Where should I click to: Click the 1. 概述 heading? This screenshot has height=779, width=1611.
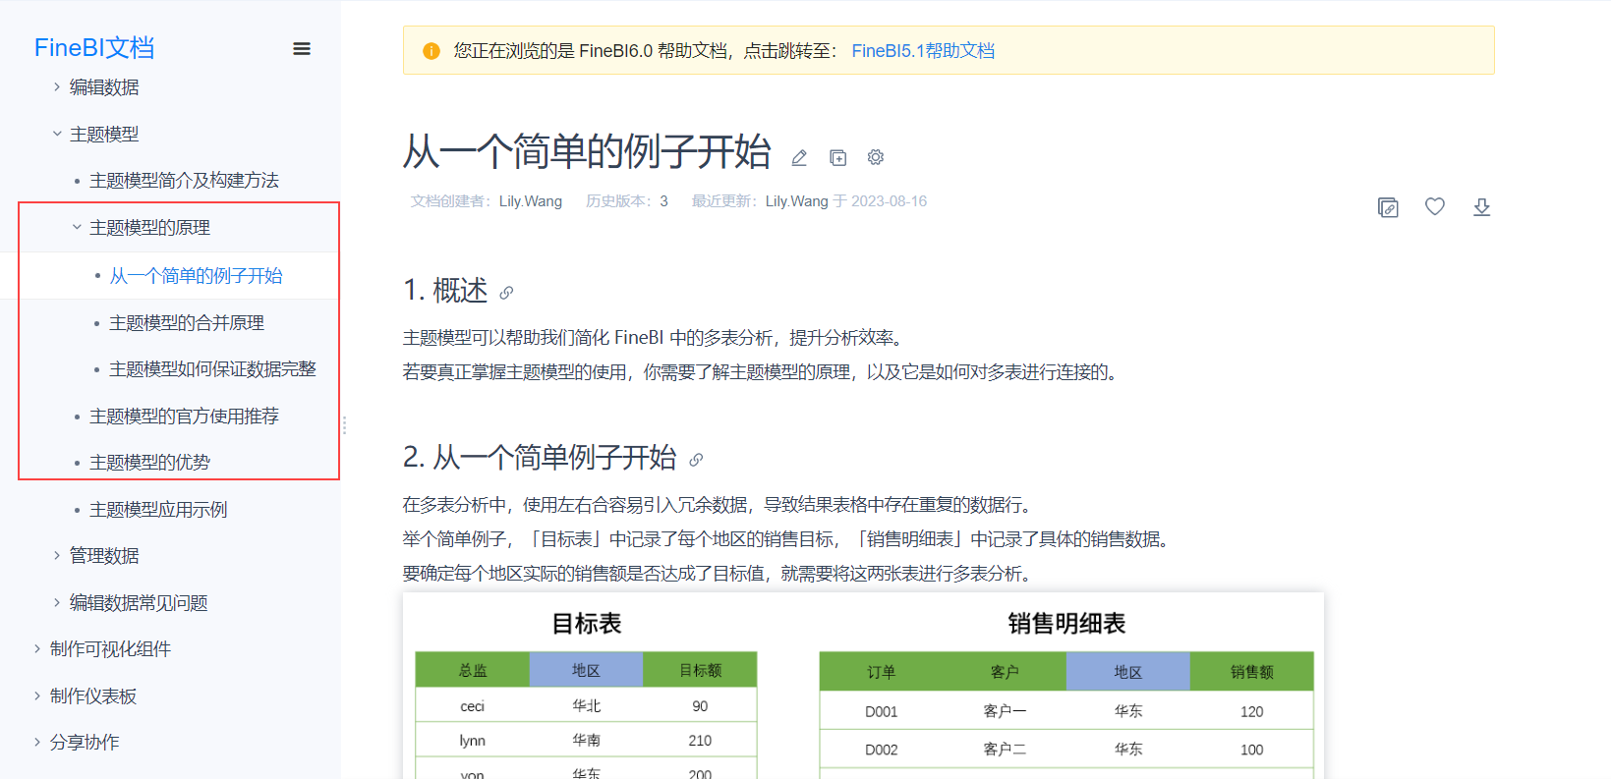pos(445,291)
